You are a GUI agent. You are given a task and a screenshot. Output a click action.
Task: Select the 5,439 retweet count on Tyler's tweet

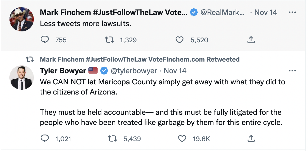[133, 138]
